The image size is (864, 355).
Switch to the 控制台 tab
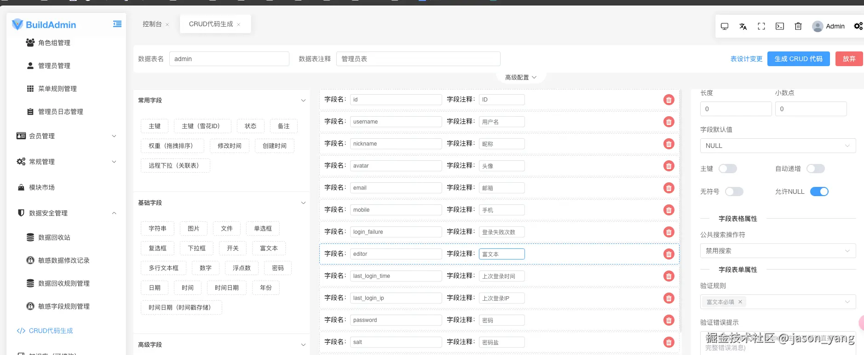152,24
